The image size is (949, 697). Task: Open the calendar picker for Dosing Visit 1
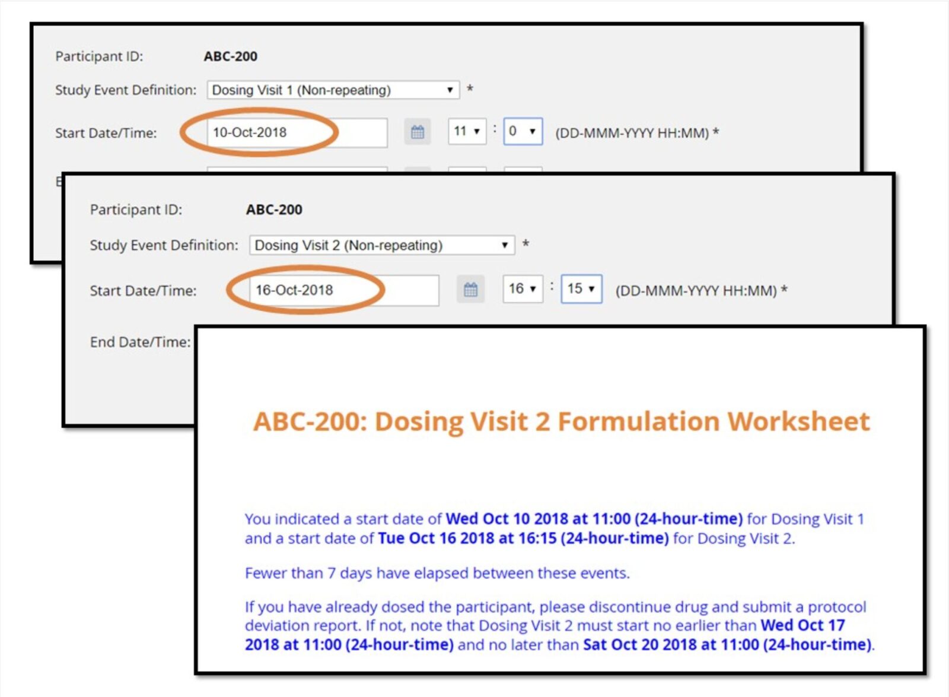[x=417, y=131]
